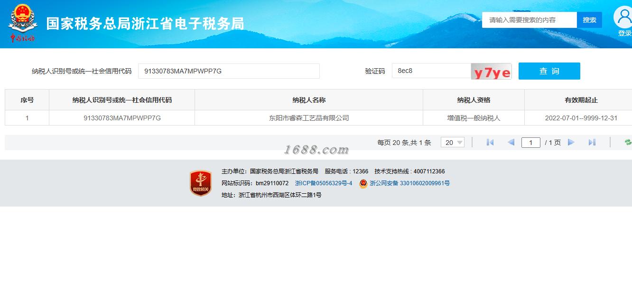Click the 地址 浙江省杭州市西湖区 text
The height and width of the screenshot is (297, 632).
[271, 195]
